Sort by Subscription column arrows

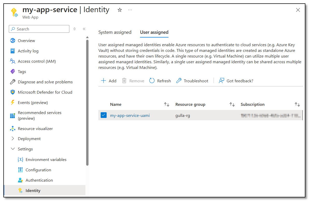tap(297, 104)
